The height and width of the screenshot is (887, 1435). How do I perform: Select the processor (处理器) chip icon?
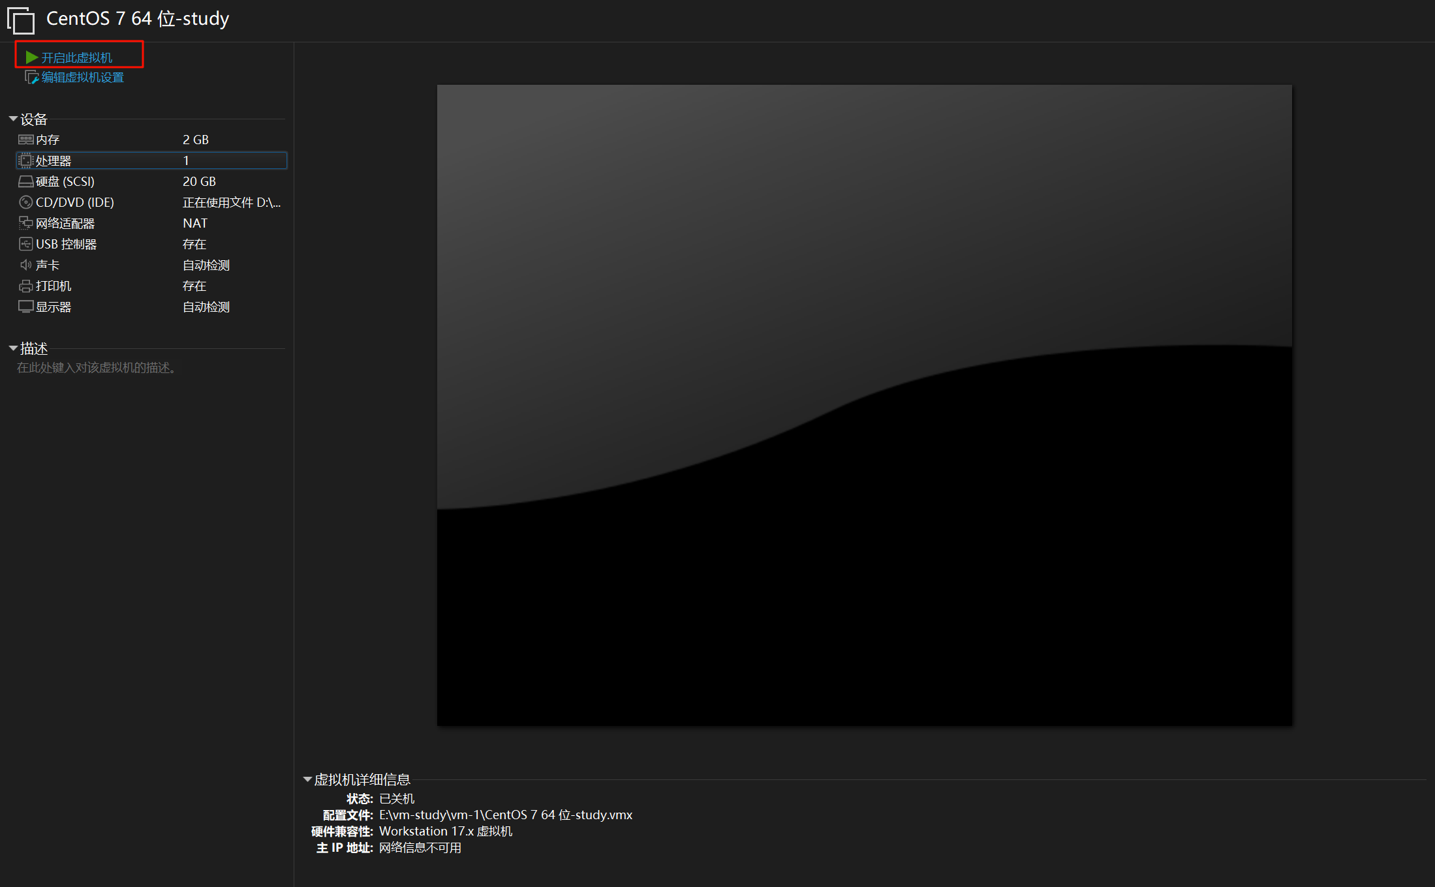pos(25,160)
